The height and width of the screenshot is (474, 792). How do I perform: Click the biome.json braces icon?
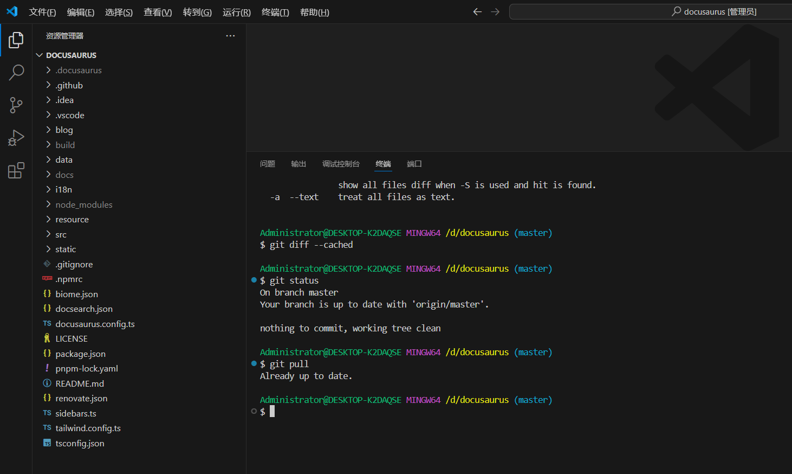pyautogui.click(x=47, y=294)
